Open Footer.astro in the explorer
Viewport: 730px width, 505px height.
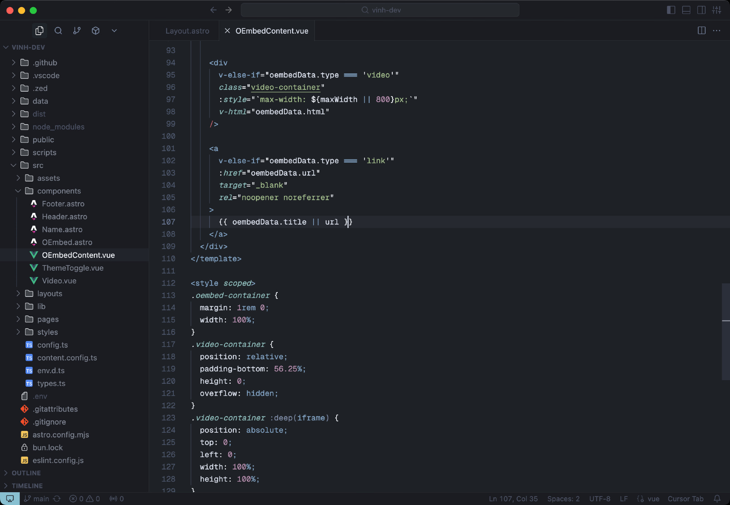click(74, 204)
